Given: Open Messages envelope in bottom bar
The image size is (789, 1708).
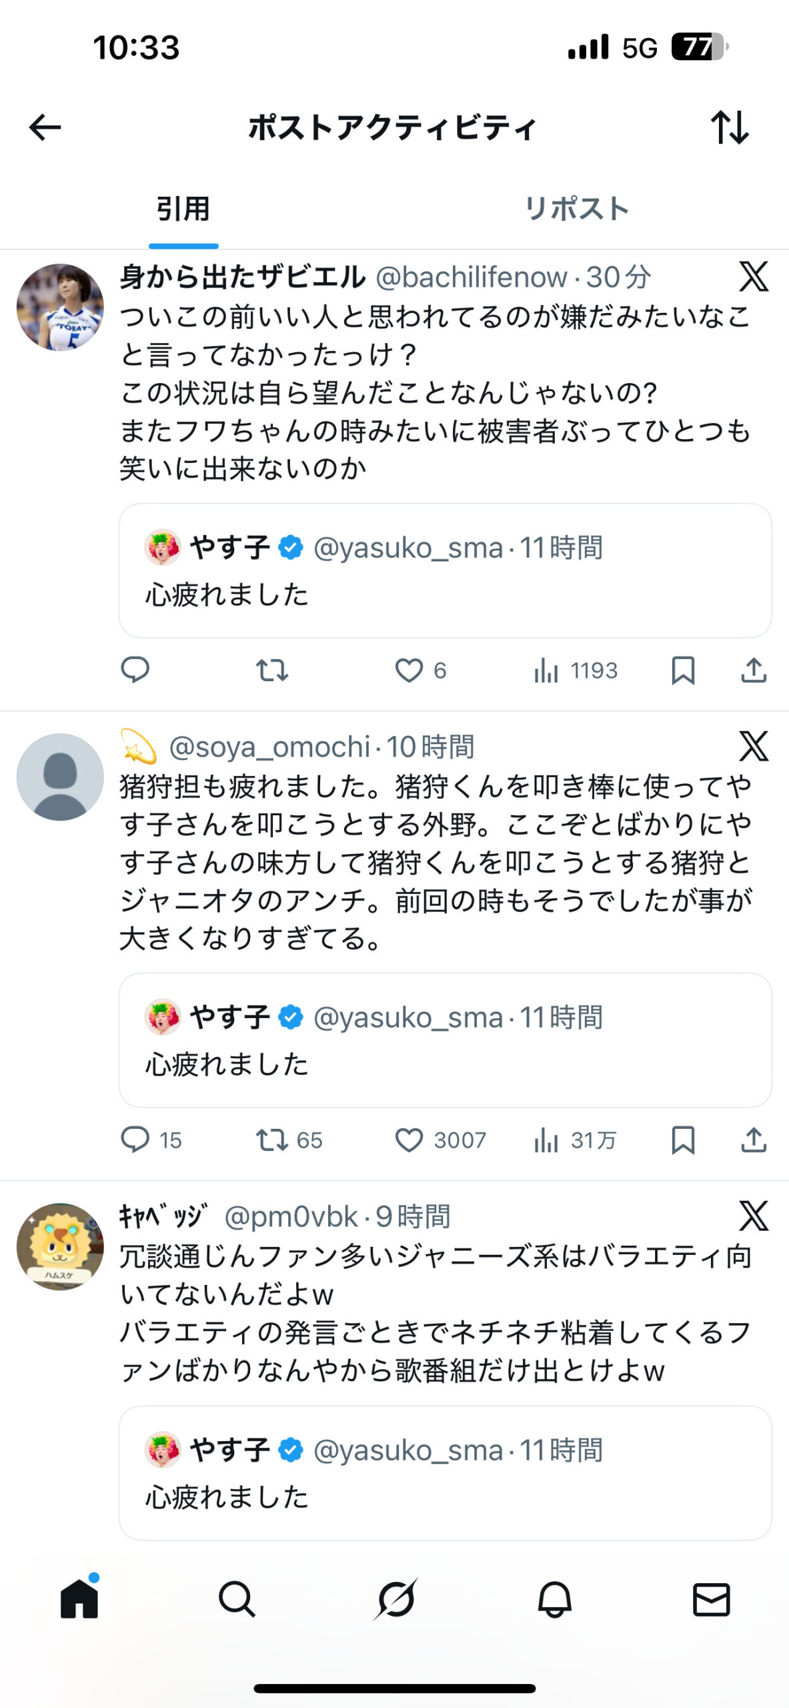Looking at the screenshot, I should (x=712, y=1599).
